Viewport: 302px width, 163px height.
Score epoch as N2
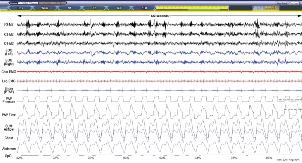[x=94, y=8]
